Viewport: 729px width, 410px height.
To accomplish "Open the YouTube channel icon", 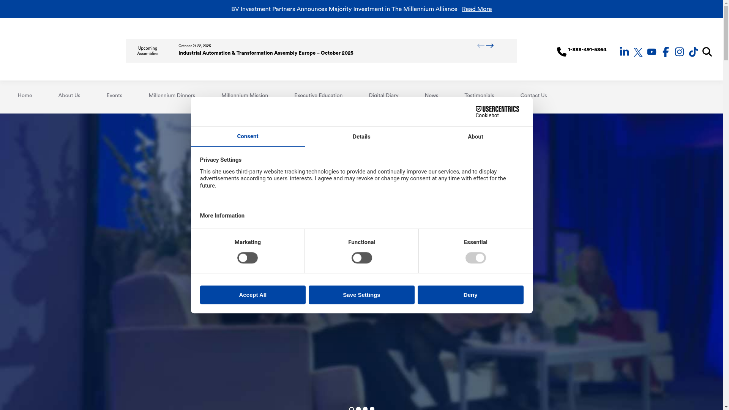I will (x=652, y=52).
